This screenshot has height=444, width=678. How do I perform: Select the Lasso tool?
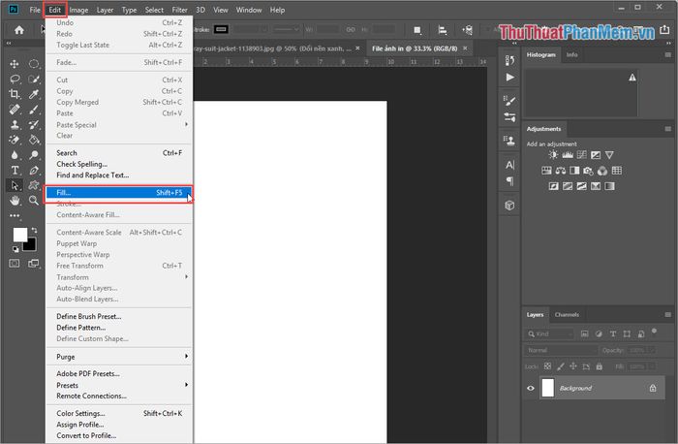pyautogui.click(x=15, y=79)
